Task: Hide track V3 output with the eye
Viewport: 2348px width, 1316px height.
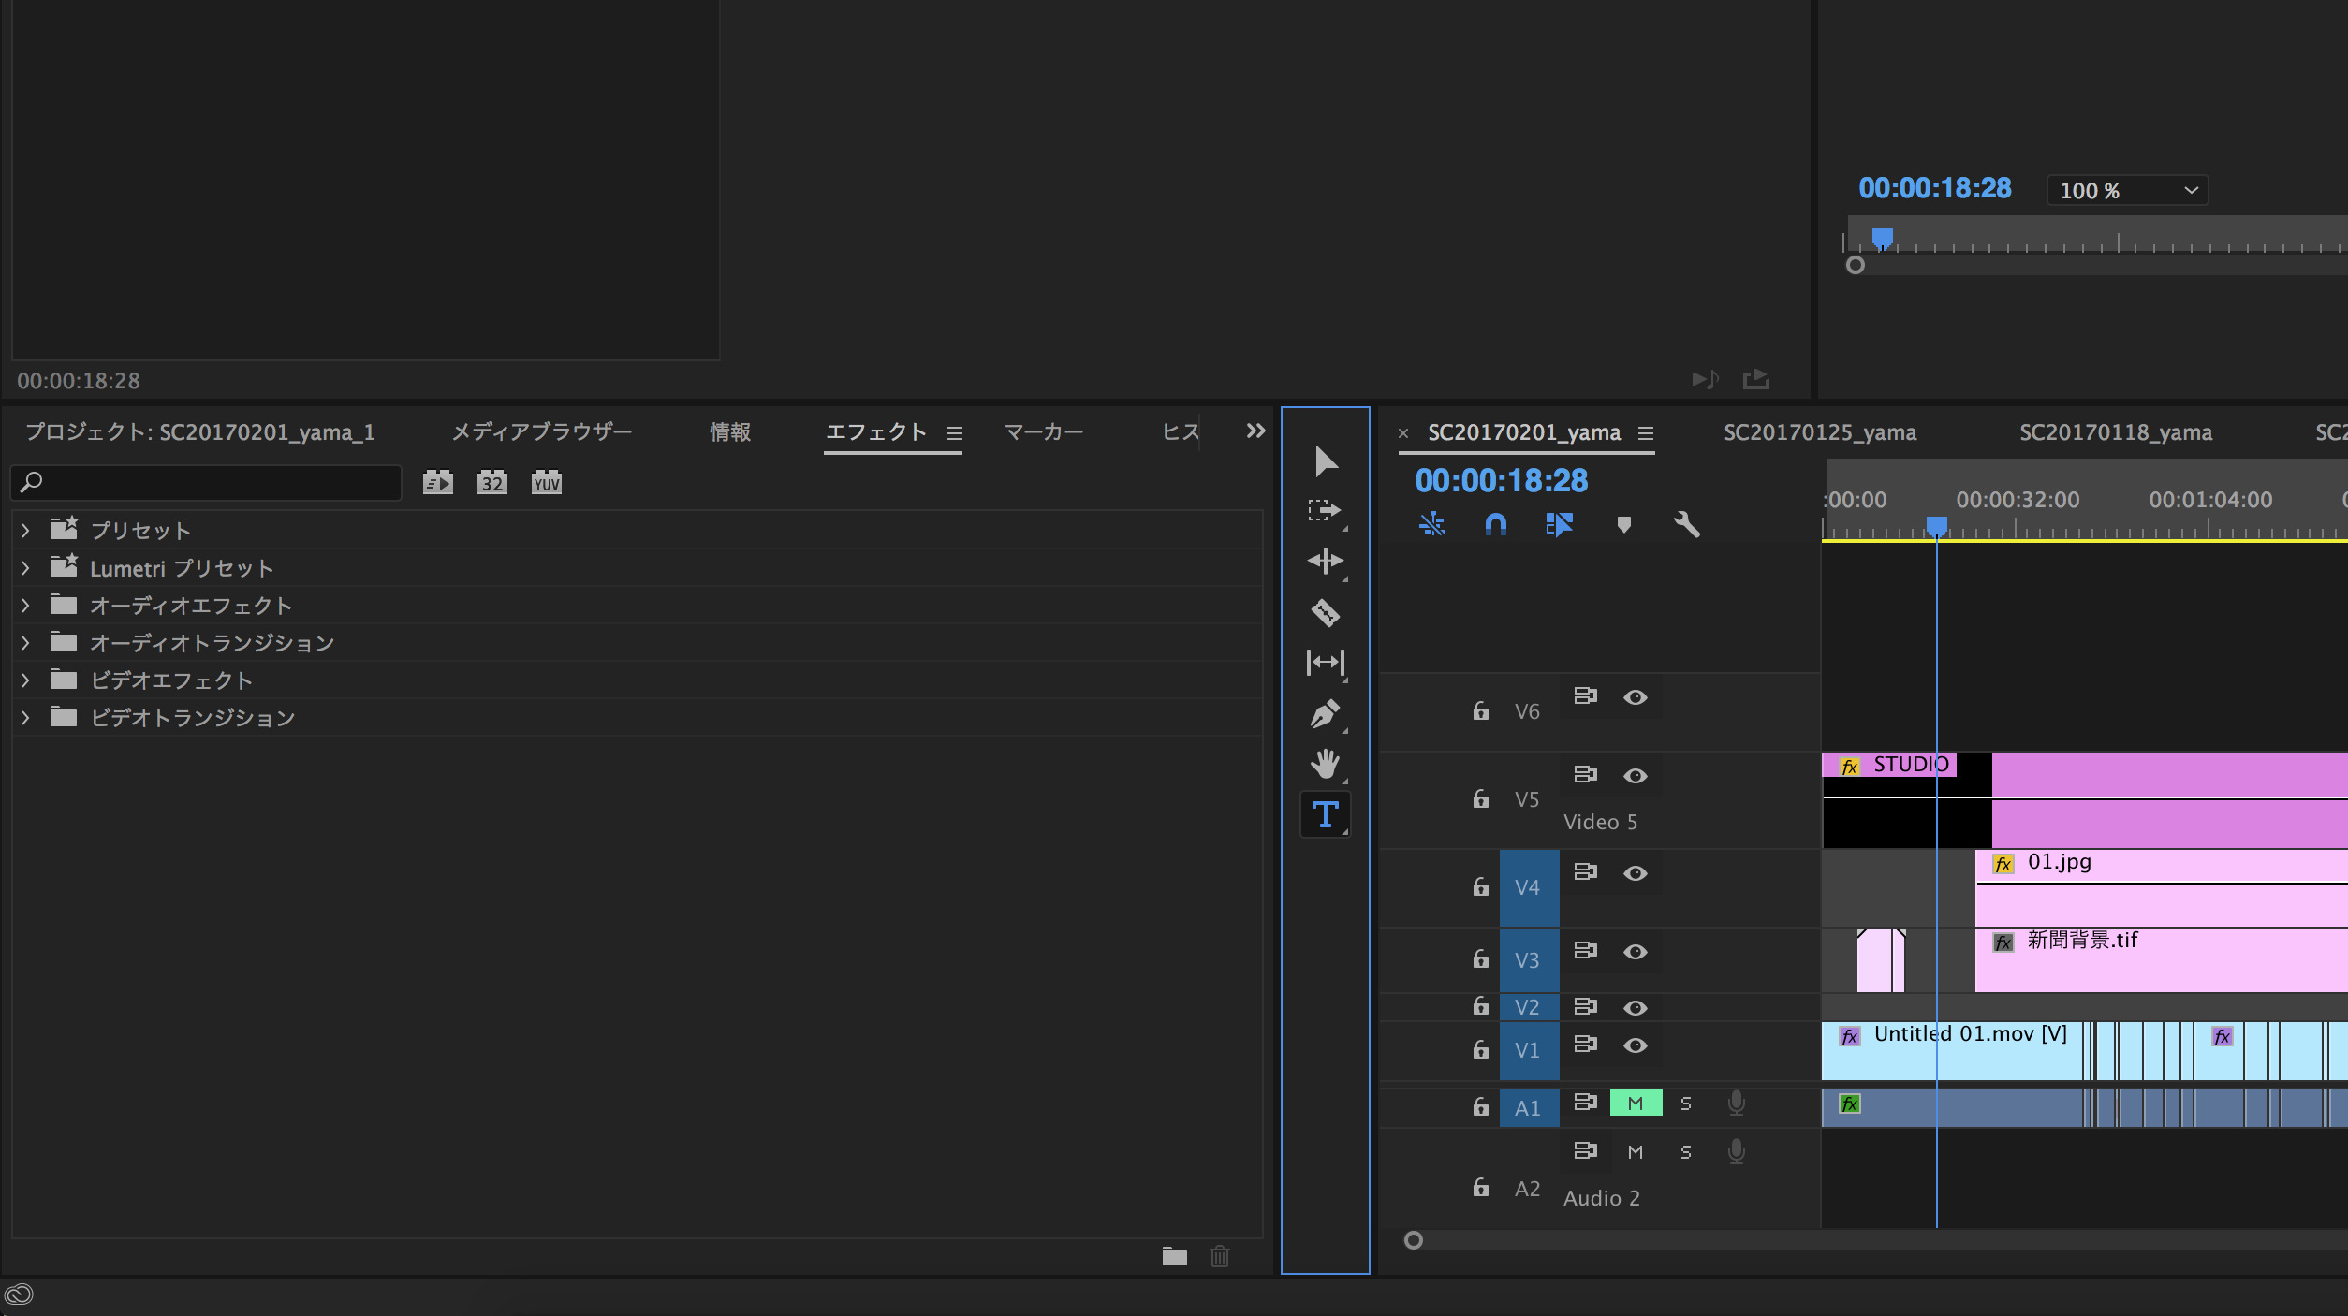Action: 1635,952
